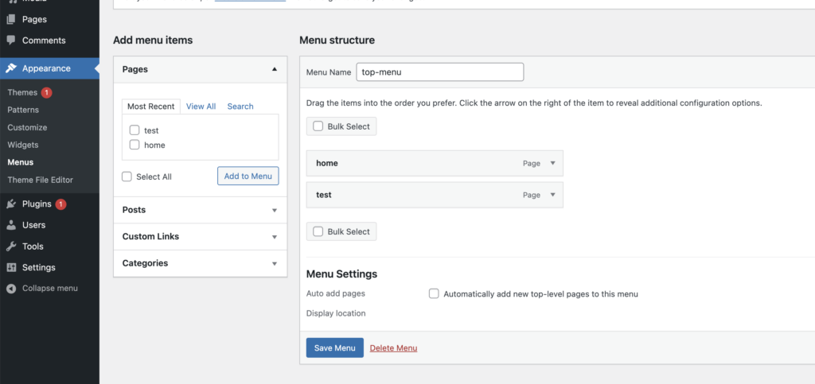Enable automatically add new top-level pages
815x384 pixels.
pyautogui.click(x=434, y=293)
